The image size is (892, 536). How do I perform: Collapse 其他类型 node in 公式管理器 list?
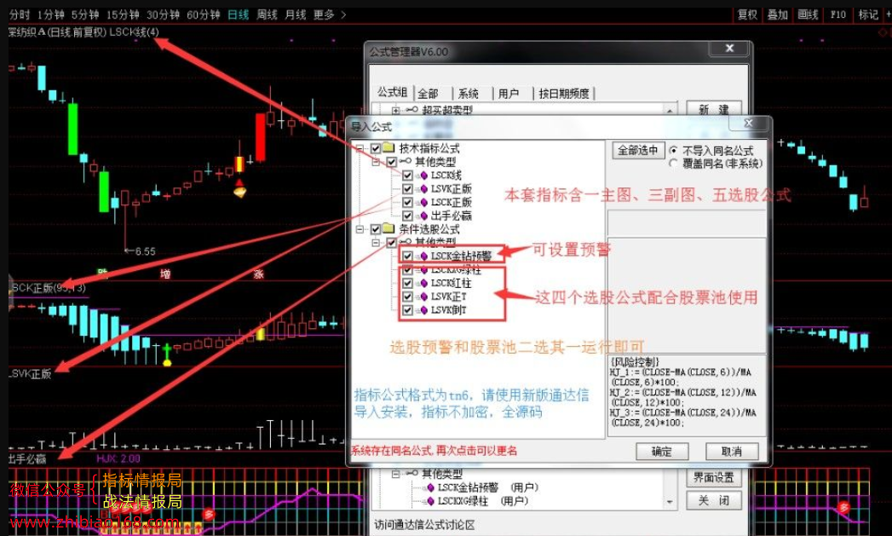click(x=396, y=474)
